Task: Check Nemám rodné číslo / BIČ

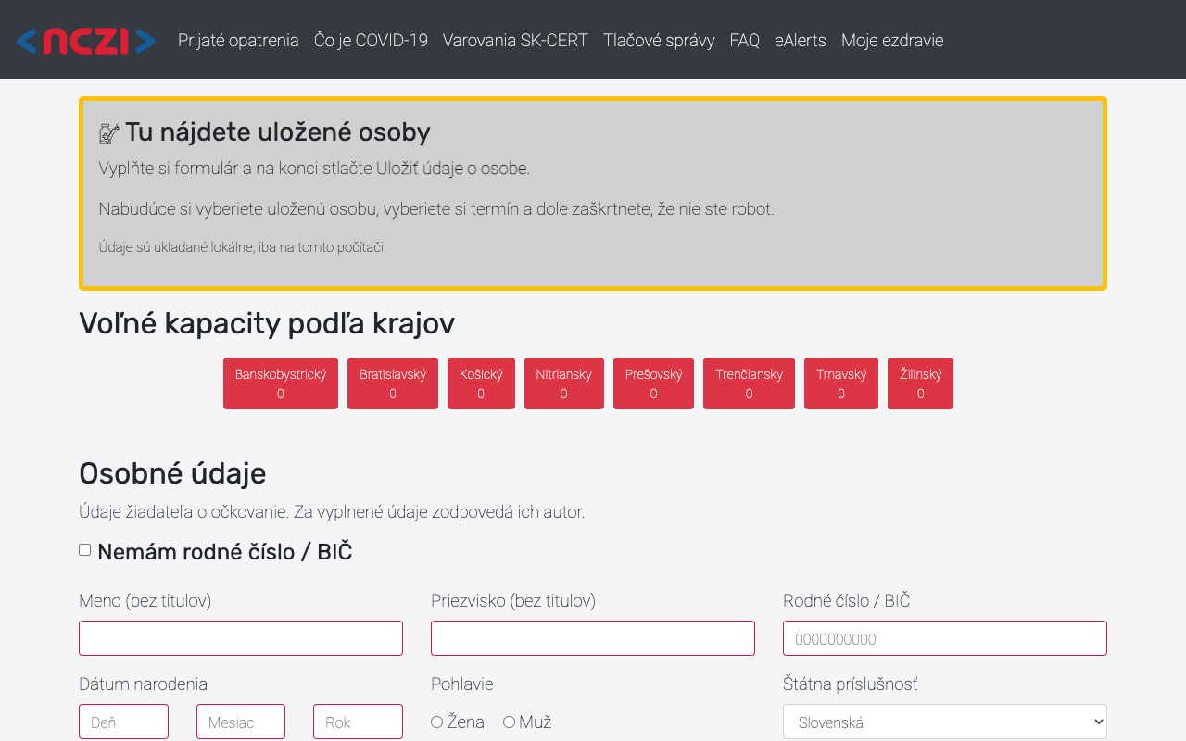Action: 85,550
